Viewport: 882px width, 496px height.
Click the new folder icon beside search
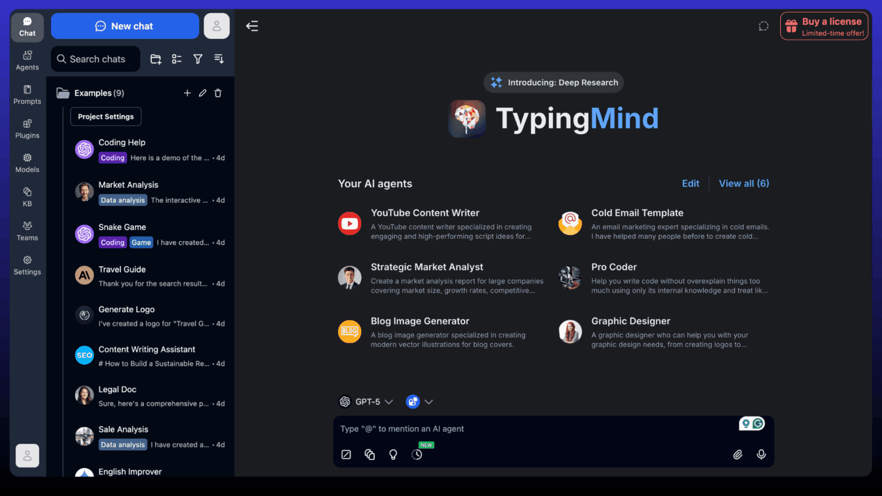click(156, 59)
